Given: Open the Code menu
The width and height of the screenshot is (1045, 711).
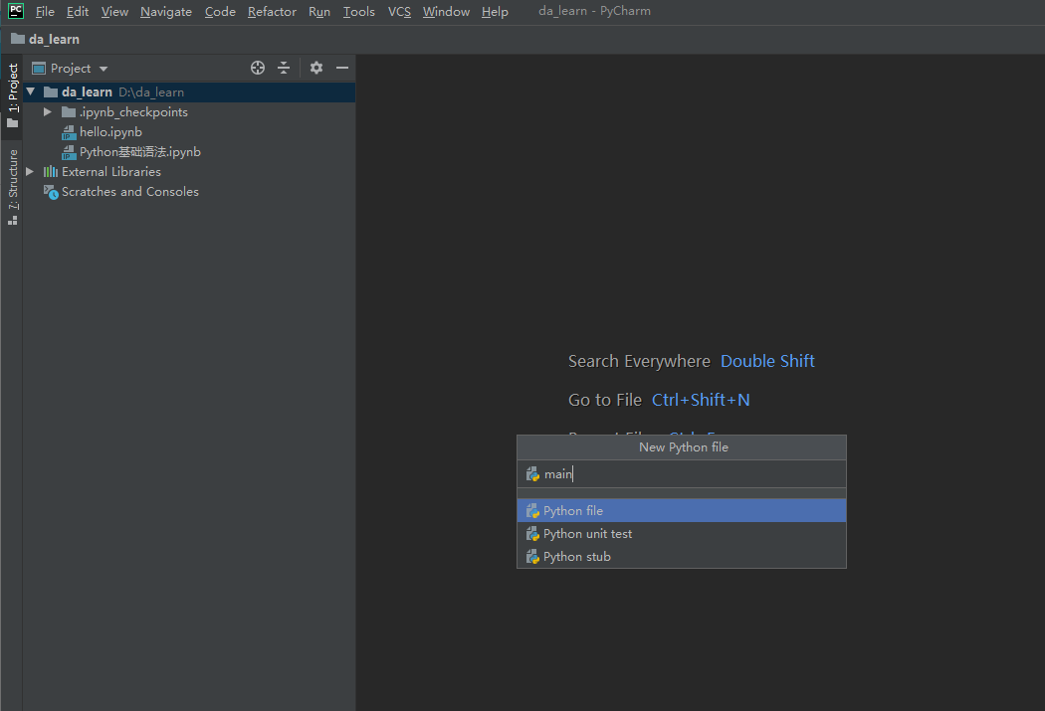Looking at the screenshot, I should (x=220, y=11).
